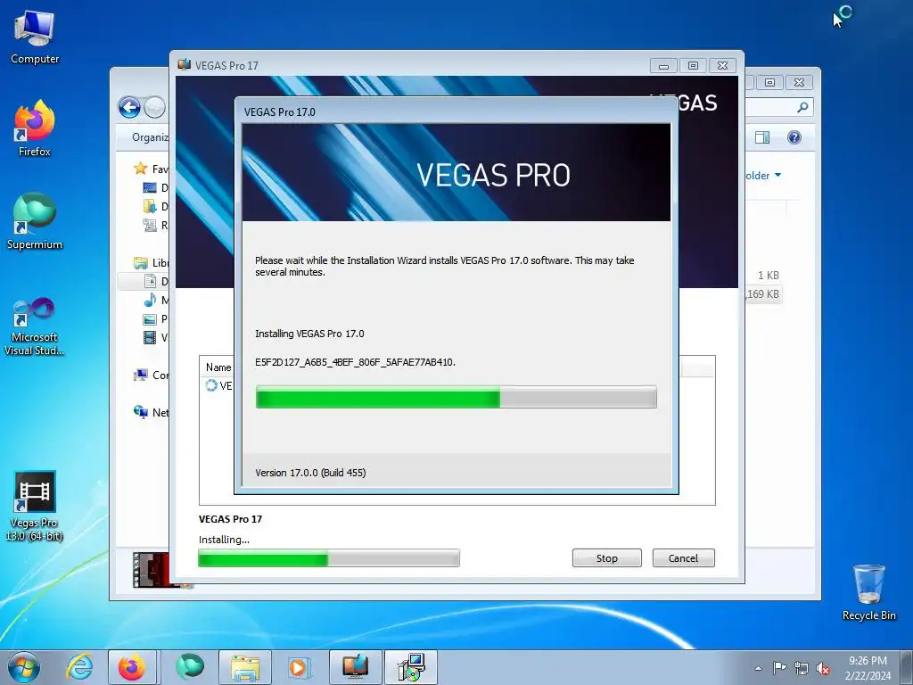This screenshot has height=685, width=913.
Task: Open the Recycle Bin
Action: click(868, 592)
